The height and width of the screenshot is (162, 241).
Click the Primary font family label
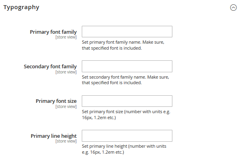pyautogui.click(x=53, y=32)
